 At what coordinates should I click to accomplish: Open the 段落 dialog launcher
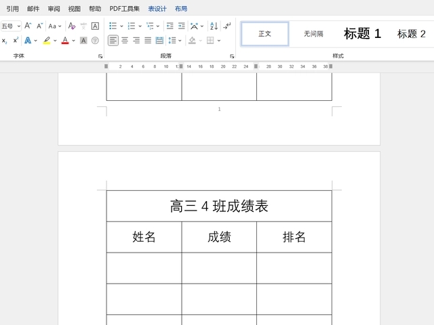coord(232,56)
